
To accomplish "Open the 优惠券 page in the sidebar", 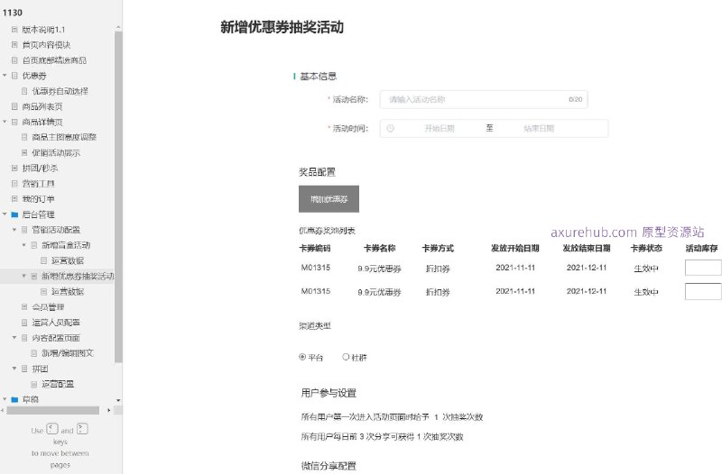I will [x=34, y=76].
